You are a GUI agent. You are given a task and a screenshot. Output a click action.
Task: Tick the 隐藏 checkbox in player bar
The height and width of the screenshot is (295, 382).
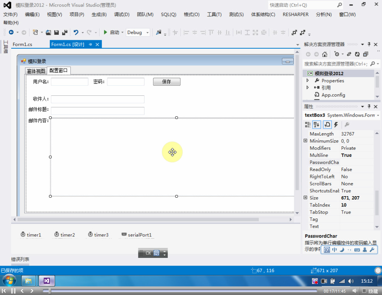pos(364,291)
